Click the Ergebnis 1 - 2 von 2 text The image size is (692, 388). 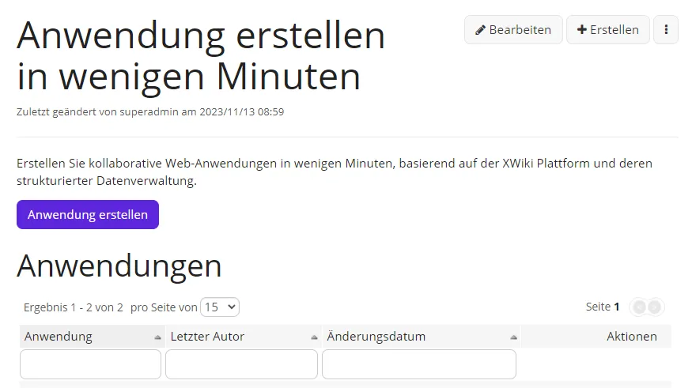click(x=74, y=307)
